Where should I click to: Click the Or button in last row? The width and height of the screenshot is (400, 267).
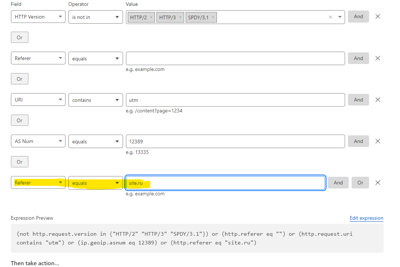[360, 183]
